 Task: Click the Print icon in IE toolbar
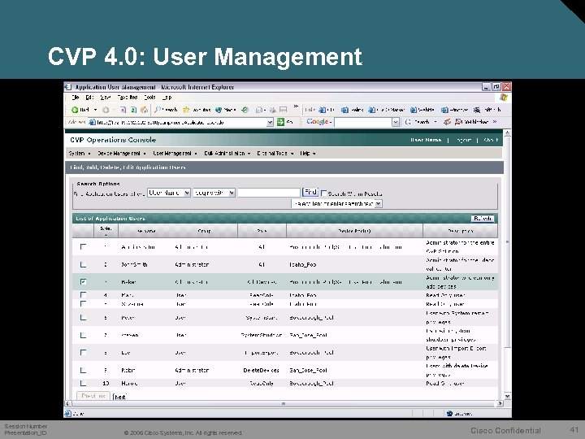[273, 110]
